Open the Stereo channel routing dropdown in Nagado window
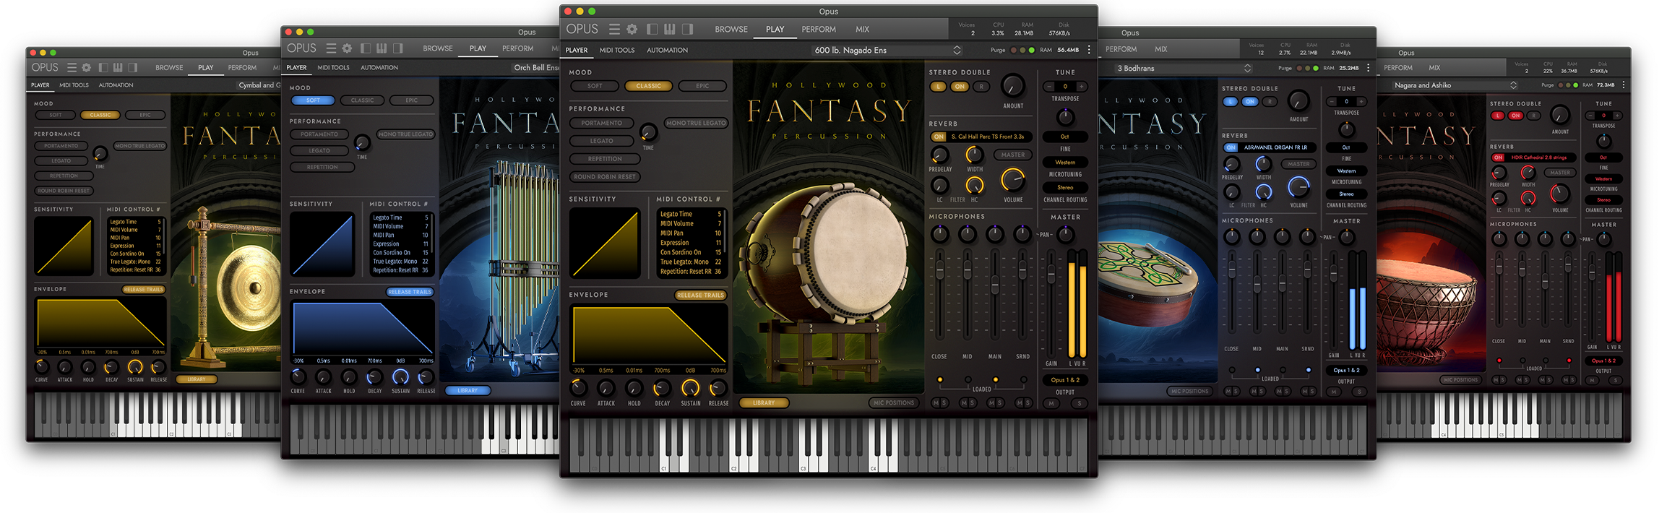The image size is (1667, 513). point(1065,188)
